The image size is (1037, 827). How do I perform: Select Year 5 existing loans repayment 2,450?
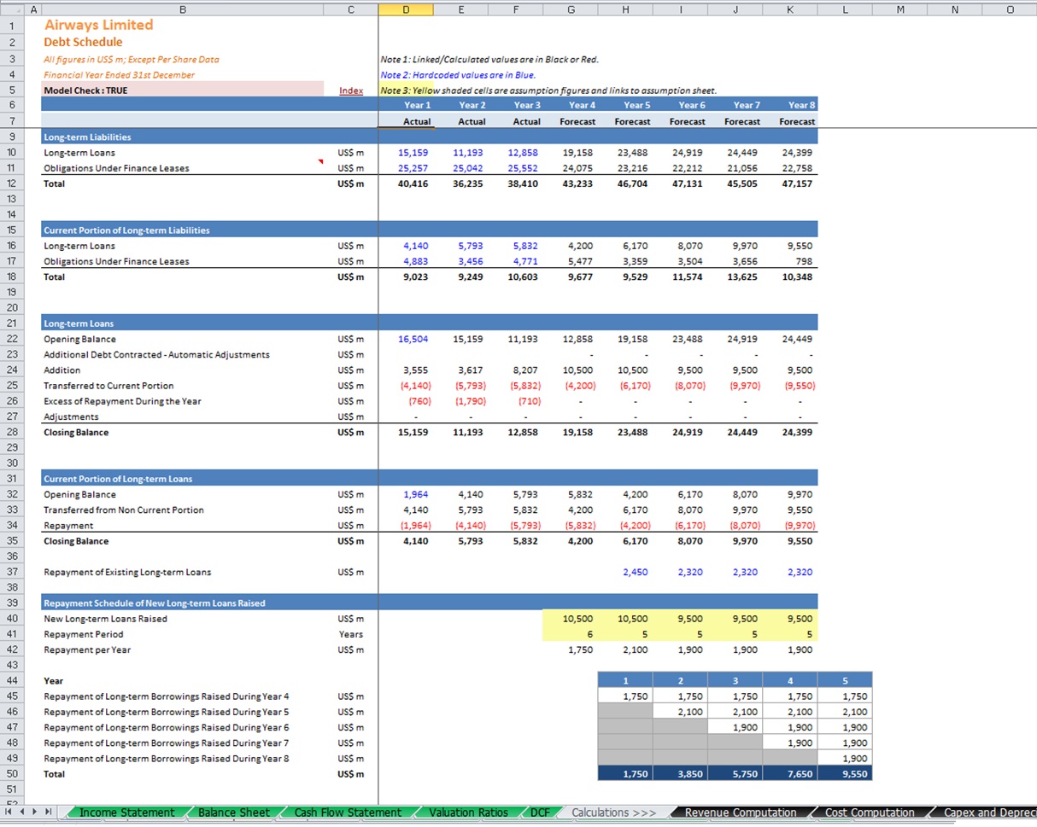coord(636,573)
